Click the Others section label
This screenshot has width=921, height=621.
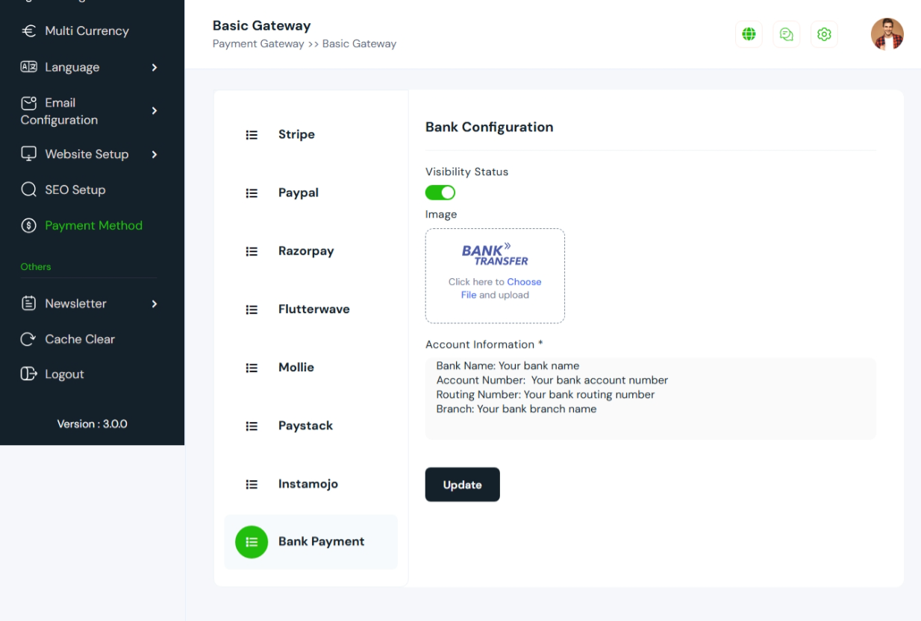(36, 266)
